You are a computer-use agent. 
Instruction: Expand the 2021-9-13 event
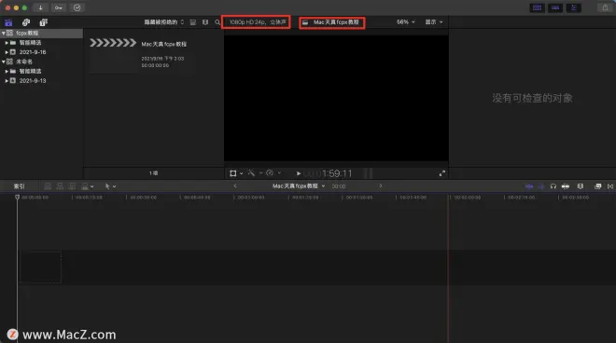7,81
